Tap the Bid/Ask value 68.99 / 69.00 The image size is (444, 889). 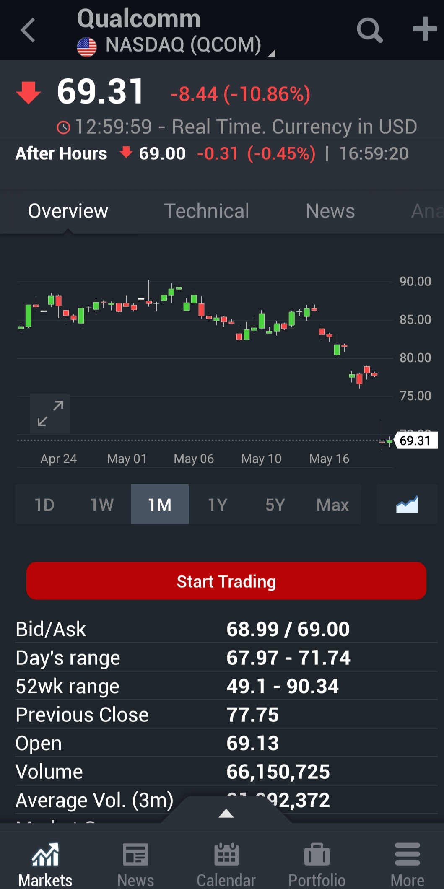[288, 629]
